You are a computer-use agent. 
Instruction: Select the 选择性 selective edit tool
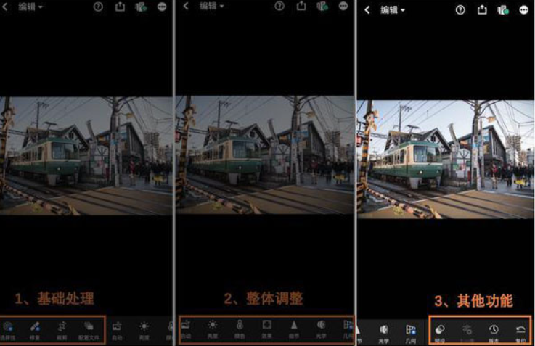7,331
